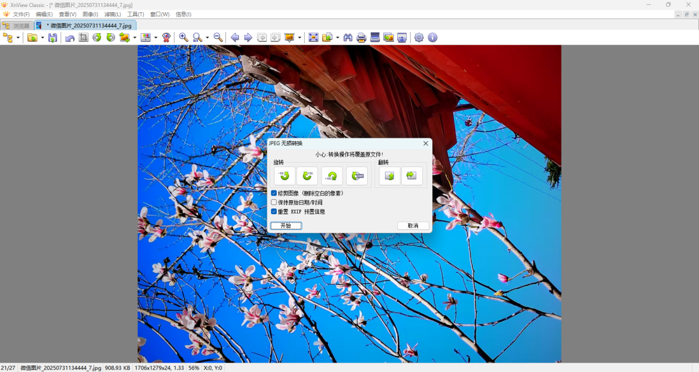
Task: Click the 取消 button in dialog
Action: tap(413, 226)
